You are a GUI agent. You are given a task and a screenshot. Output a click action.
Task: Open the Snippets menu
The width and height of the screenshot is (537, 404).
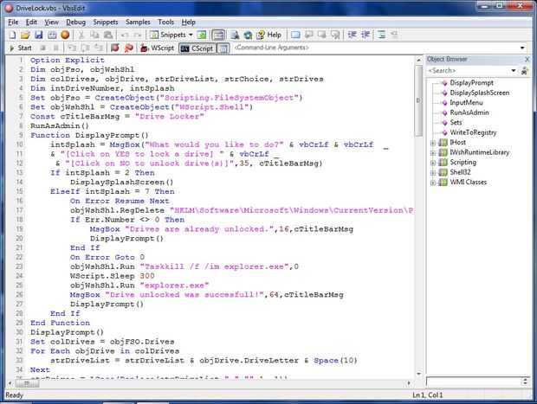point(106,22)
